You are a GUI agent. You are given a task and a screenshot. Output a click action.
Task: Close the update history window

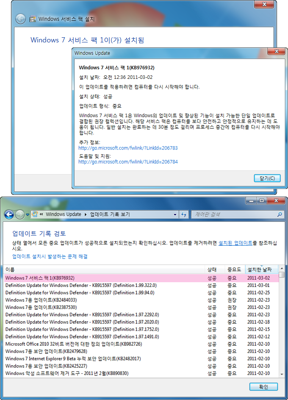276,201
